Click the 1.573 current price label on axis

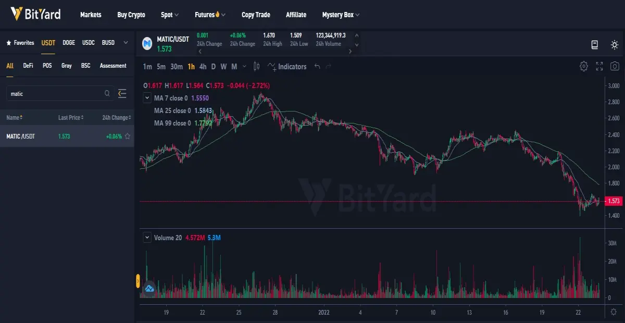point(614,201)
